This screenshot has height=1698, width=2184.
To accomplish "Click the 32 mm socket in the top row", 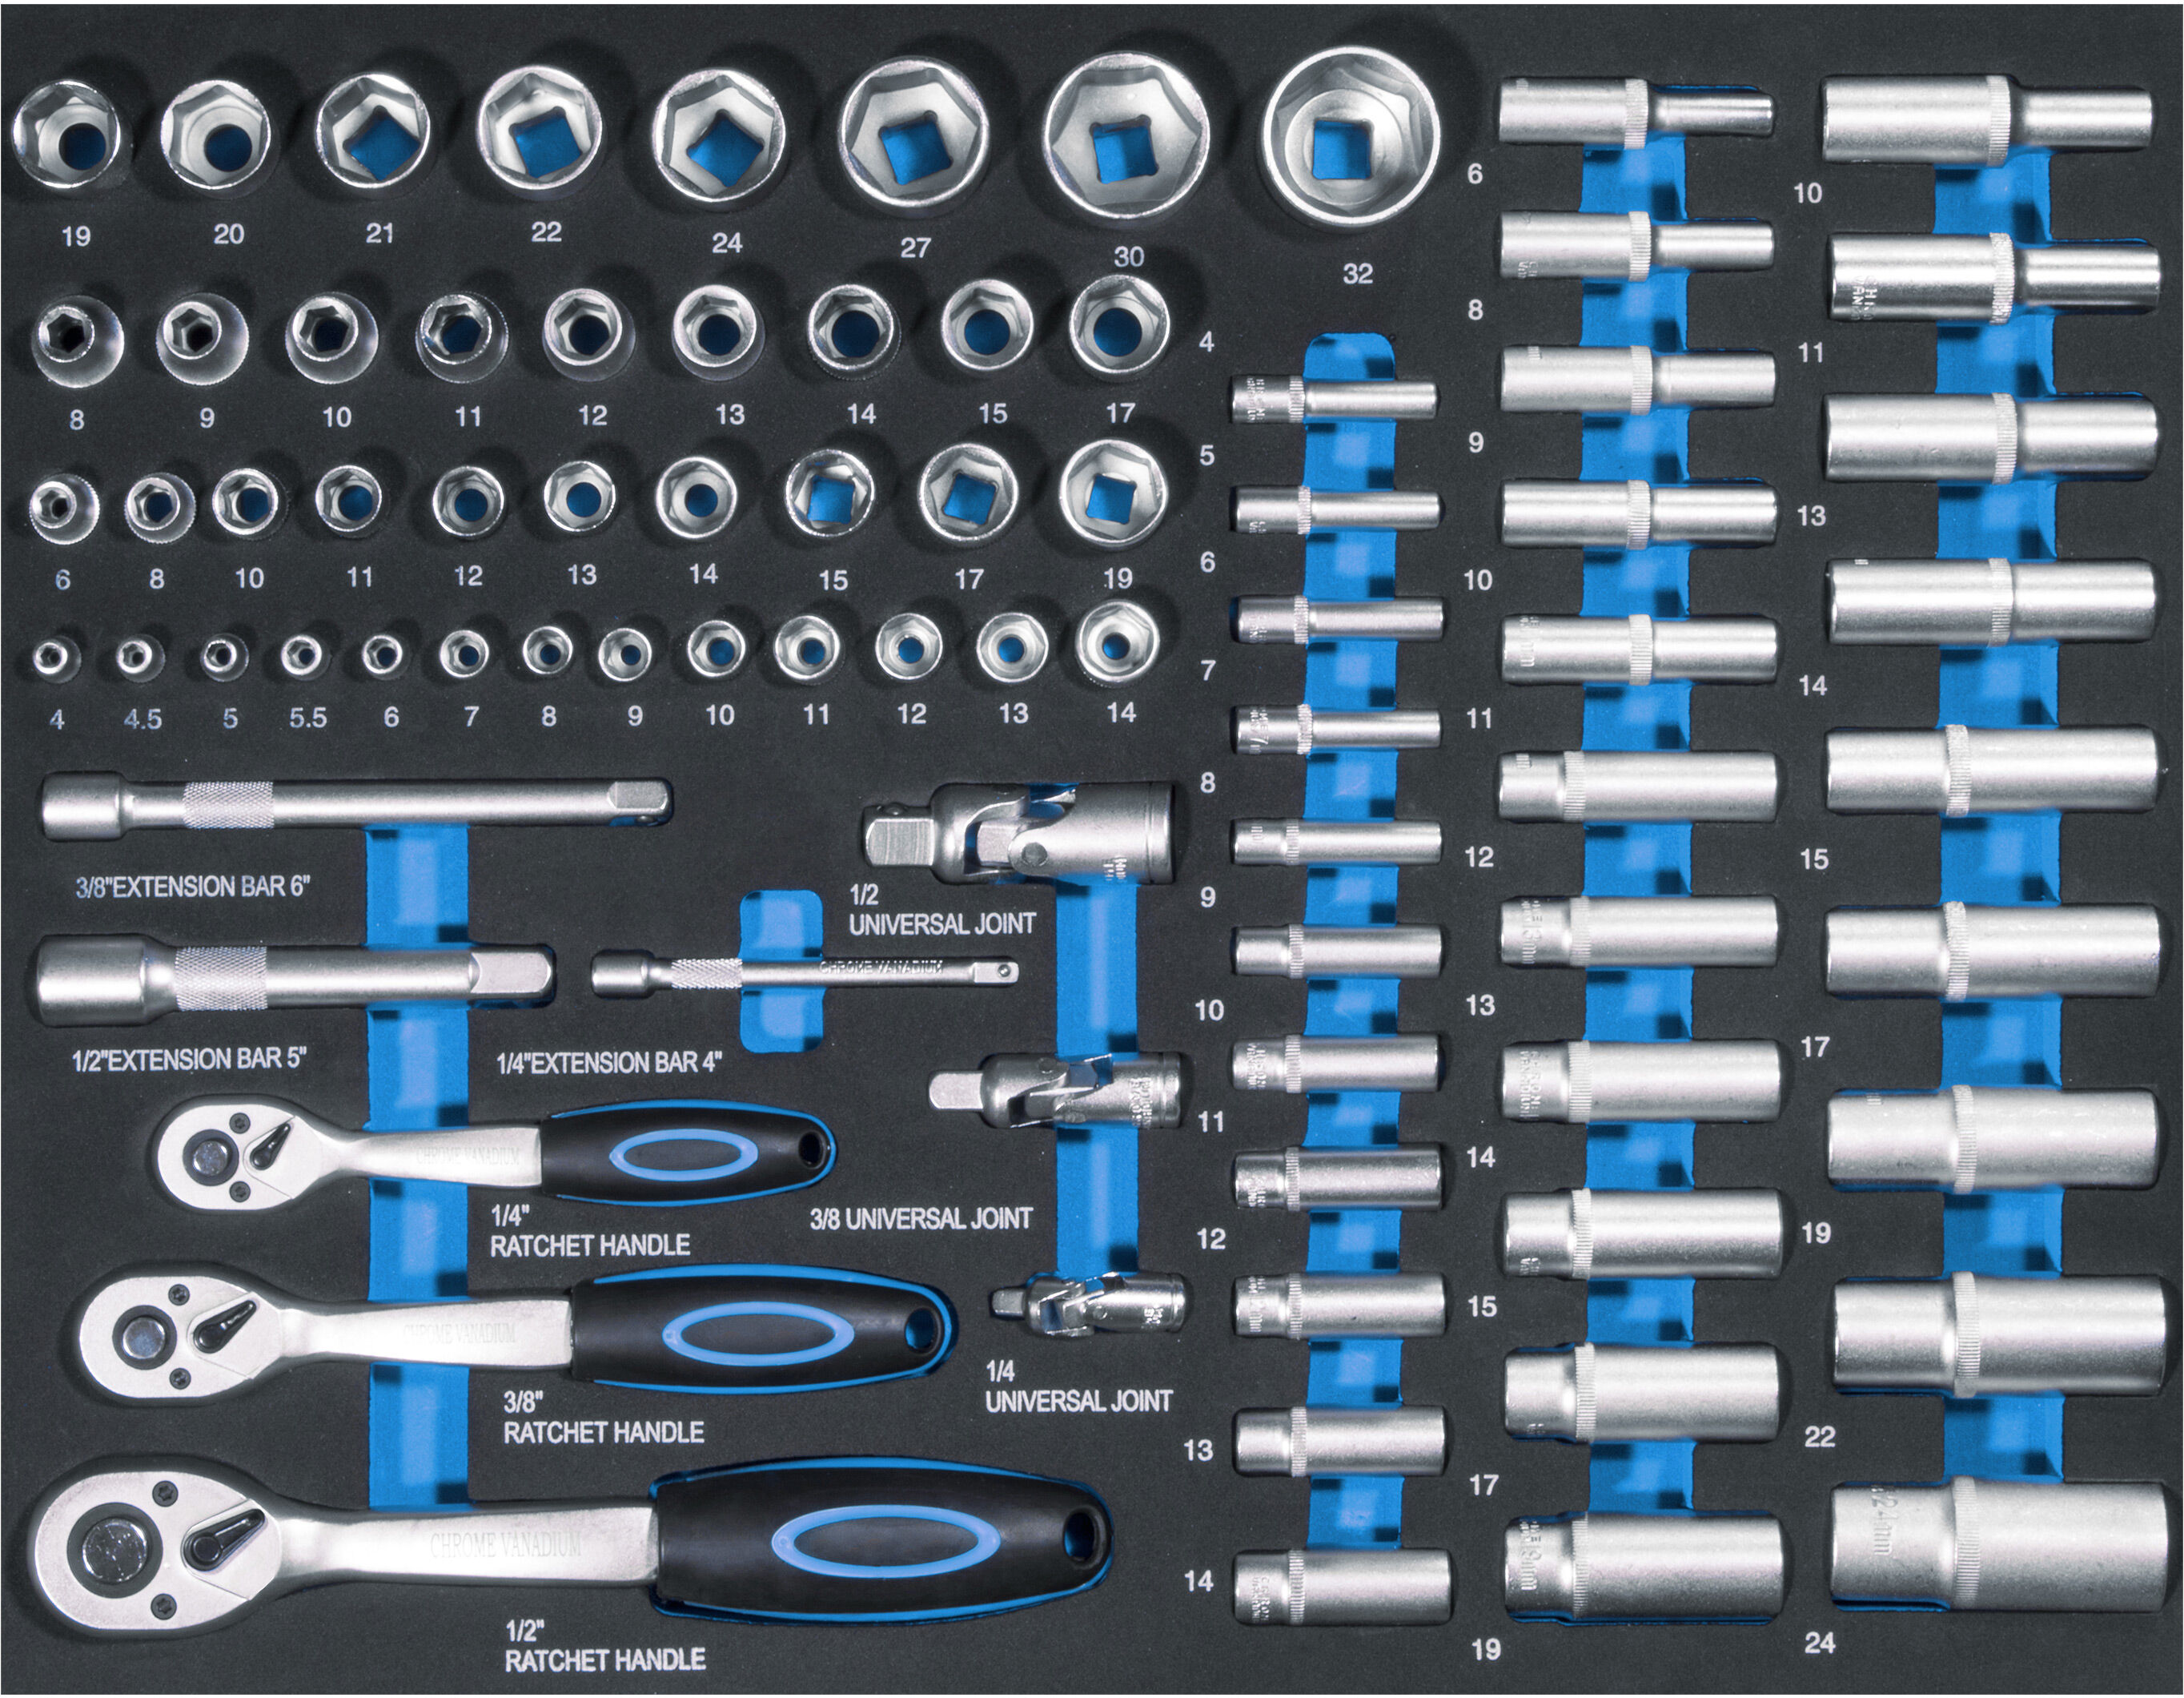I will pyautogui.click(x=1351, y=136).
